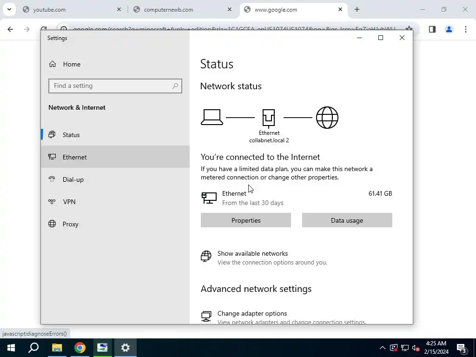
Task: Open the VPN sidebar section
Action: 115,202
